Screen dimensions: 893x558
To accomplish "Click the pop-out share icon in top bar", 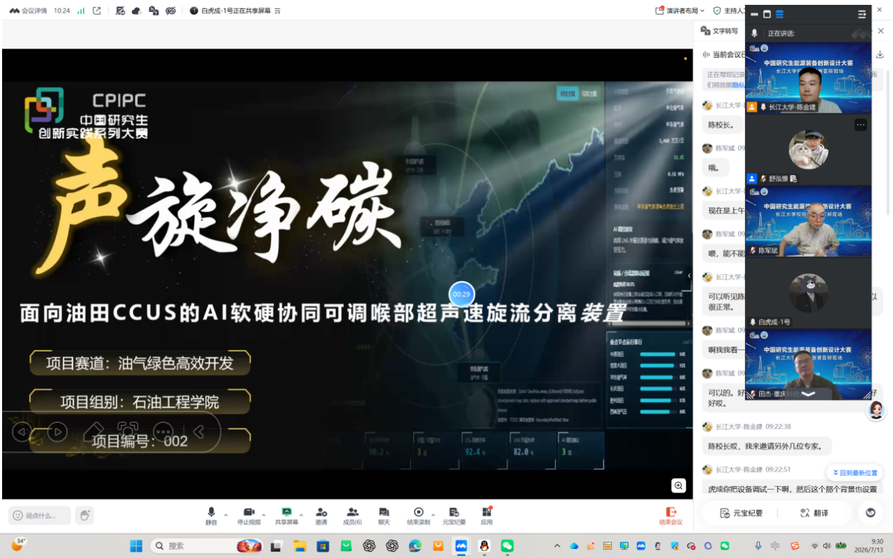I will coord(97,11).
